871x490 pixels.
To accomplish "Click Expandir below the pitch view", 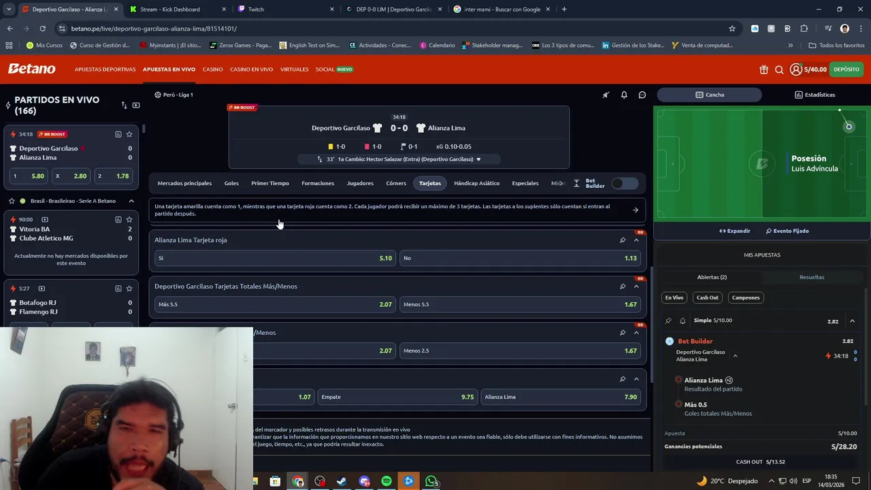I will [734, 231].
